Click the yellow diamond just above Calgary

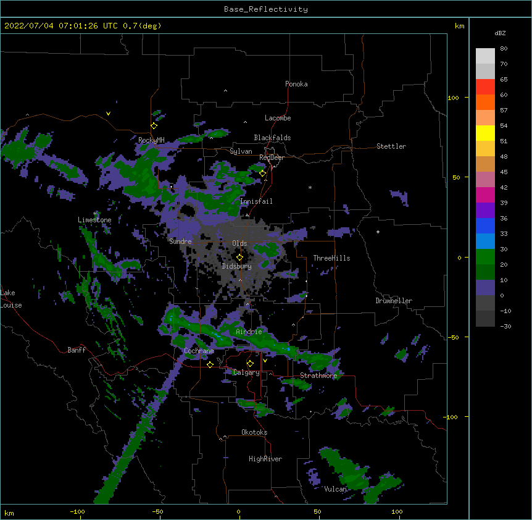click(x=250, y=364)
